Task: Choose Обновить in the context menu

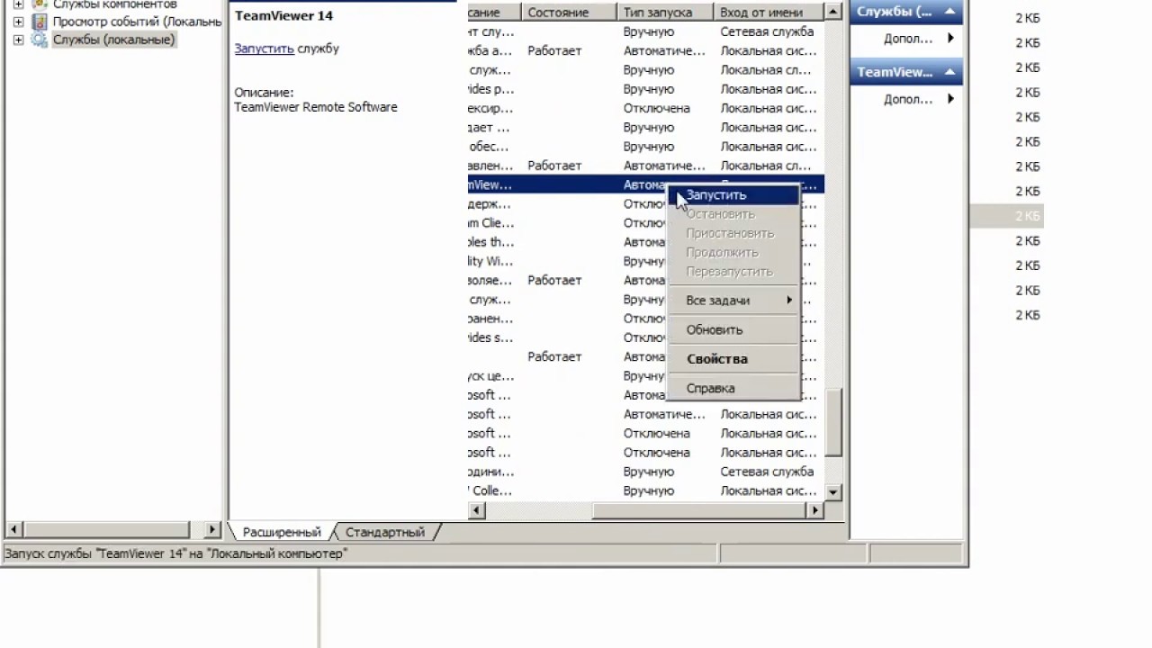Action: coord(733,329)
